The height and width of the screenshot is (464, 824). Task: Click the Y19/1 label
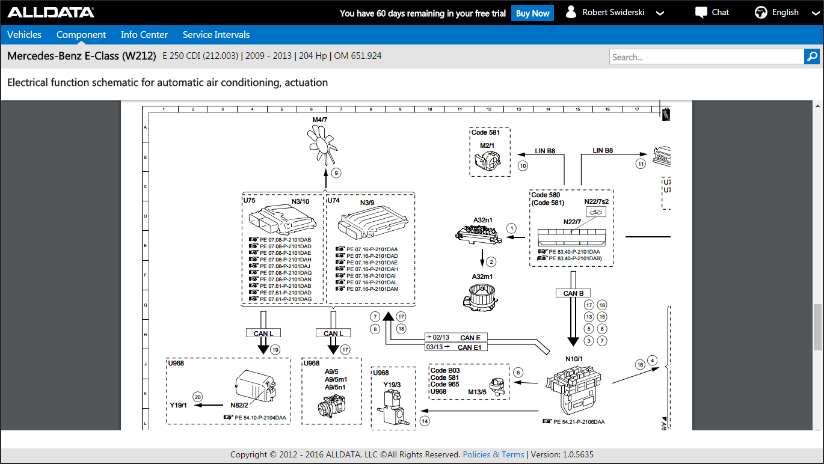click(179, 405)
